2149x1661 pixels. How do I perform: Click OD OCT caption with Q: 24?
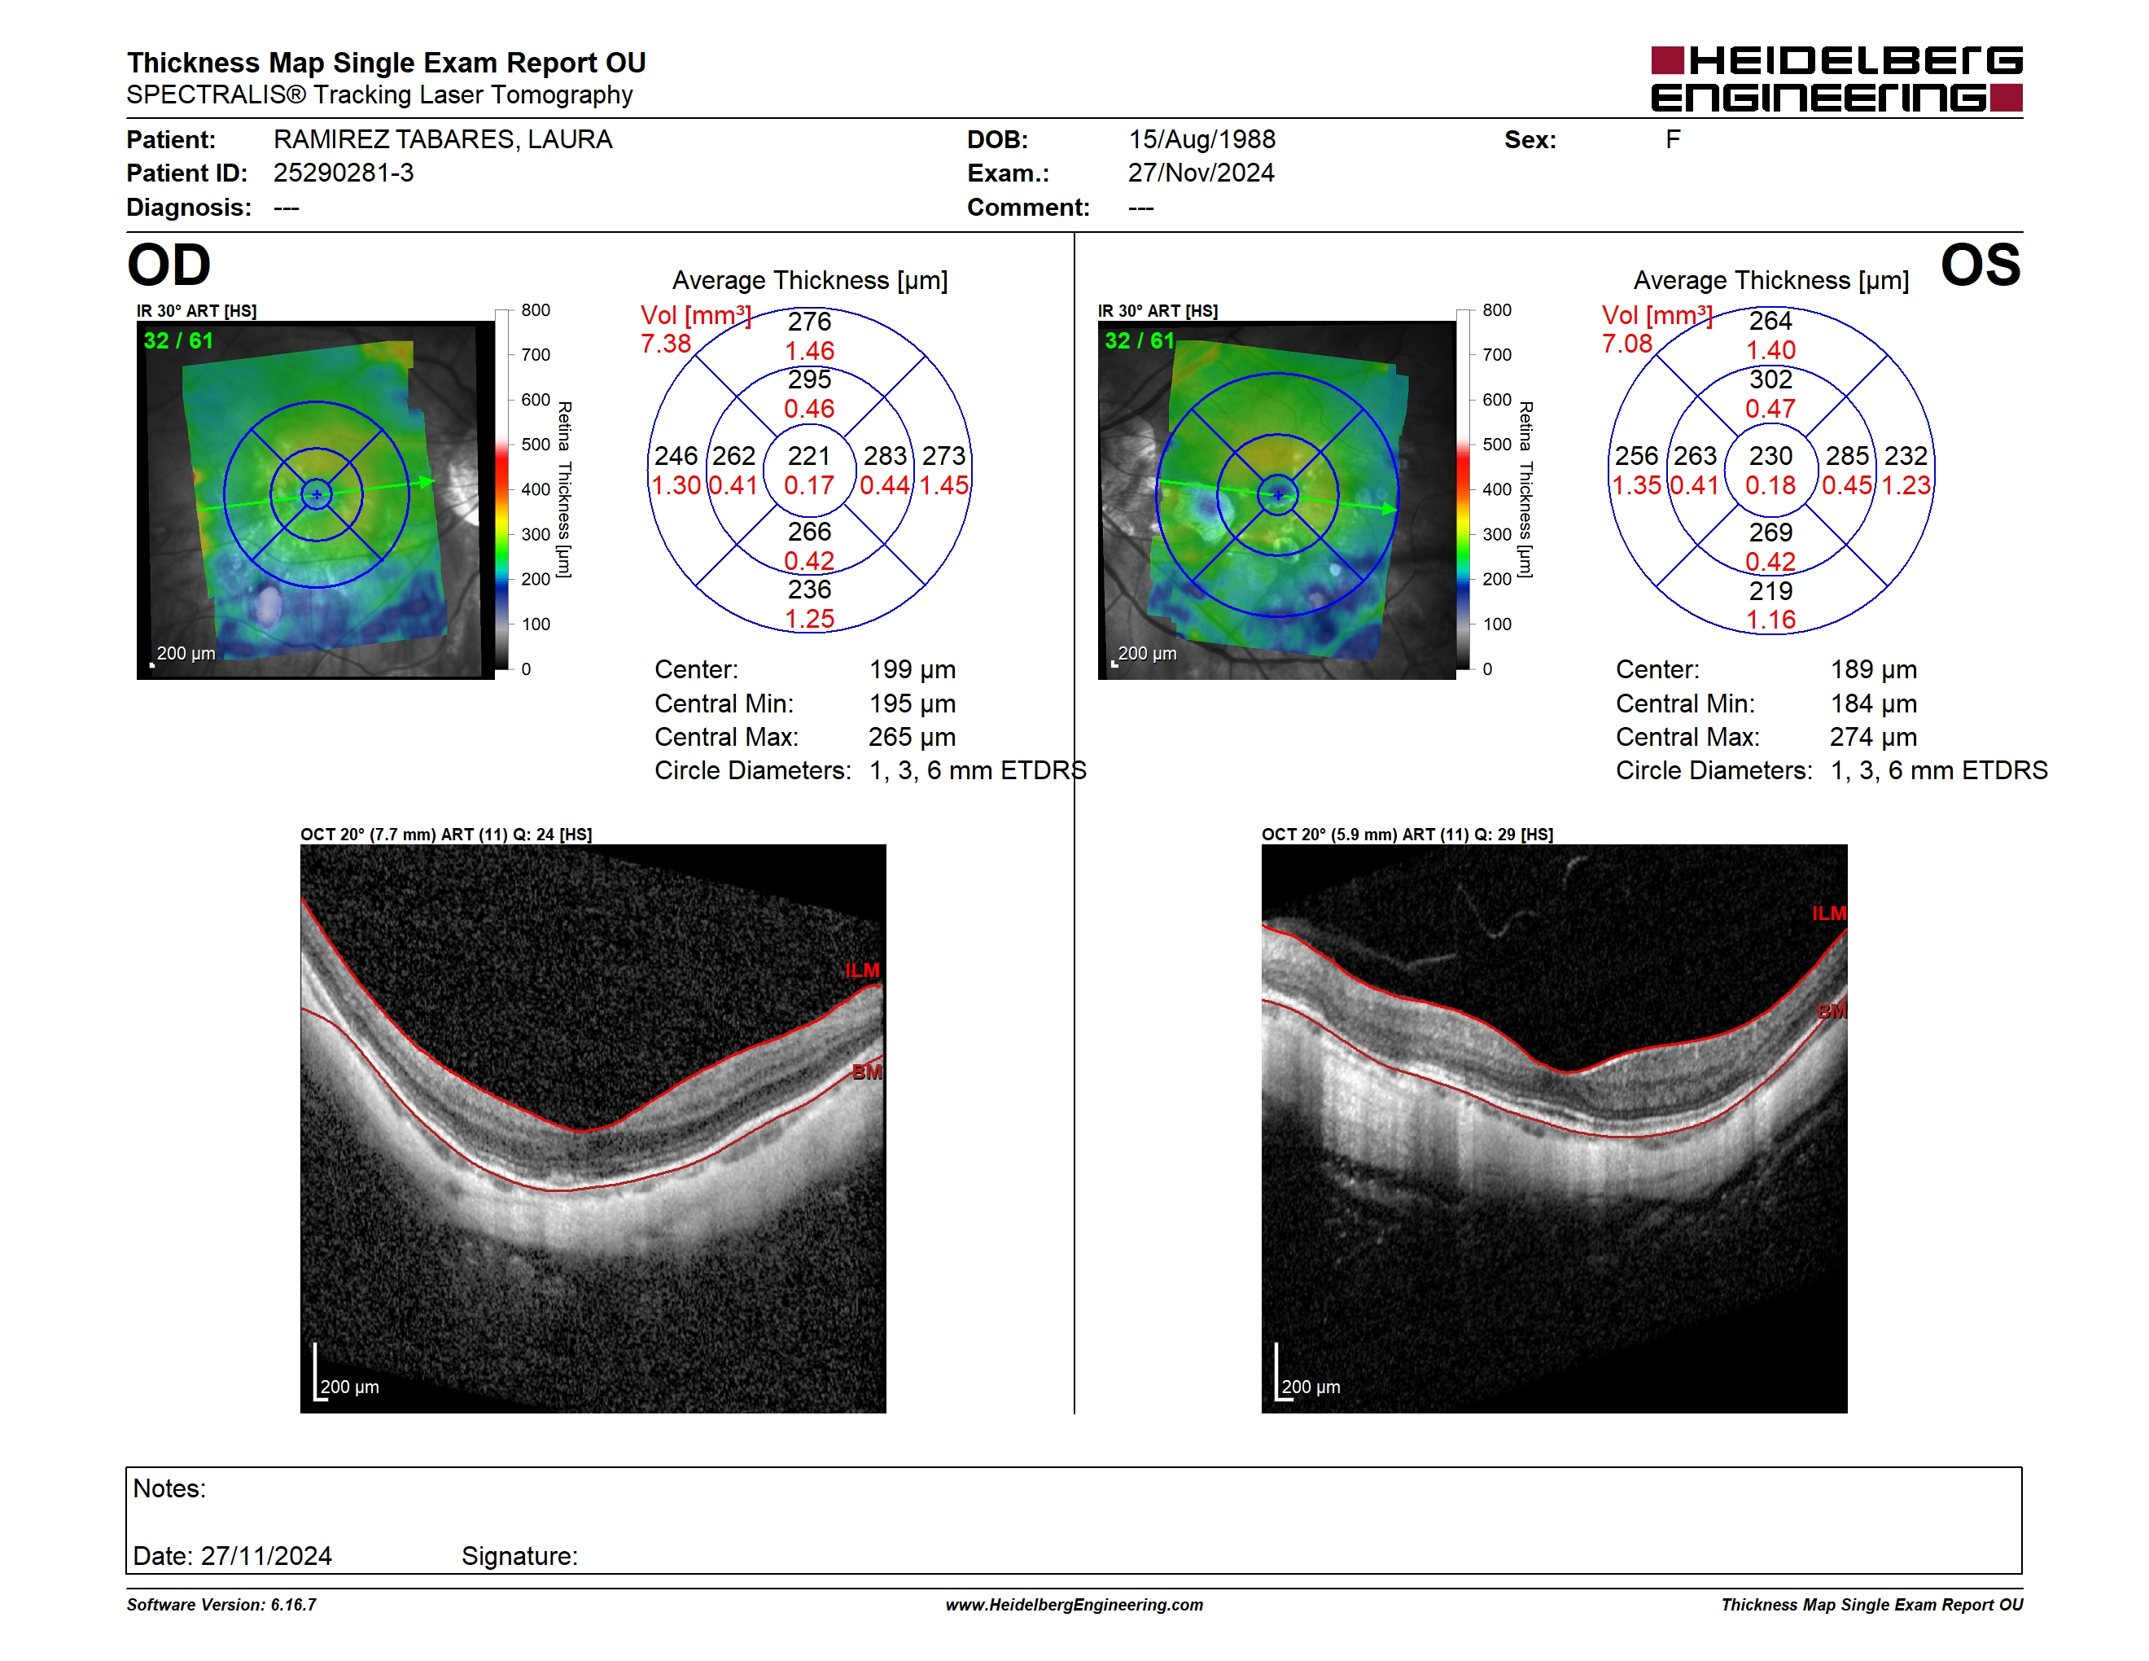[x=447, y=835]
